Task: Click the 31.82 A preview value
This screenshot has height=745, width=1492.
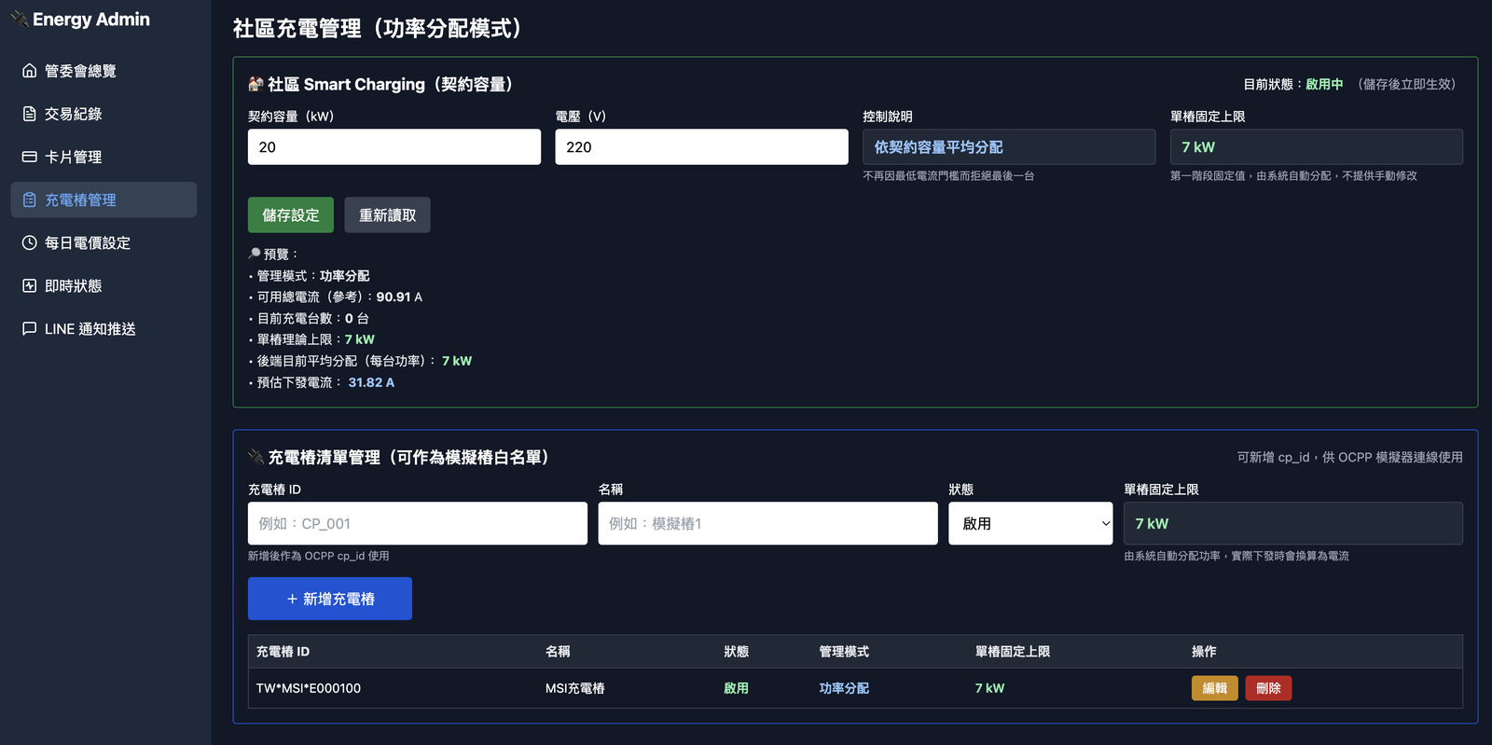Action: point(371,382)
